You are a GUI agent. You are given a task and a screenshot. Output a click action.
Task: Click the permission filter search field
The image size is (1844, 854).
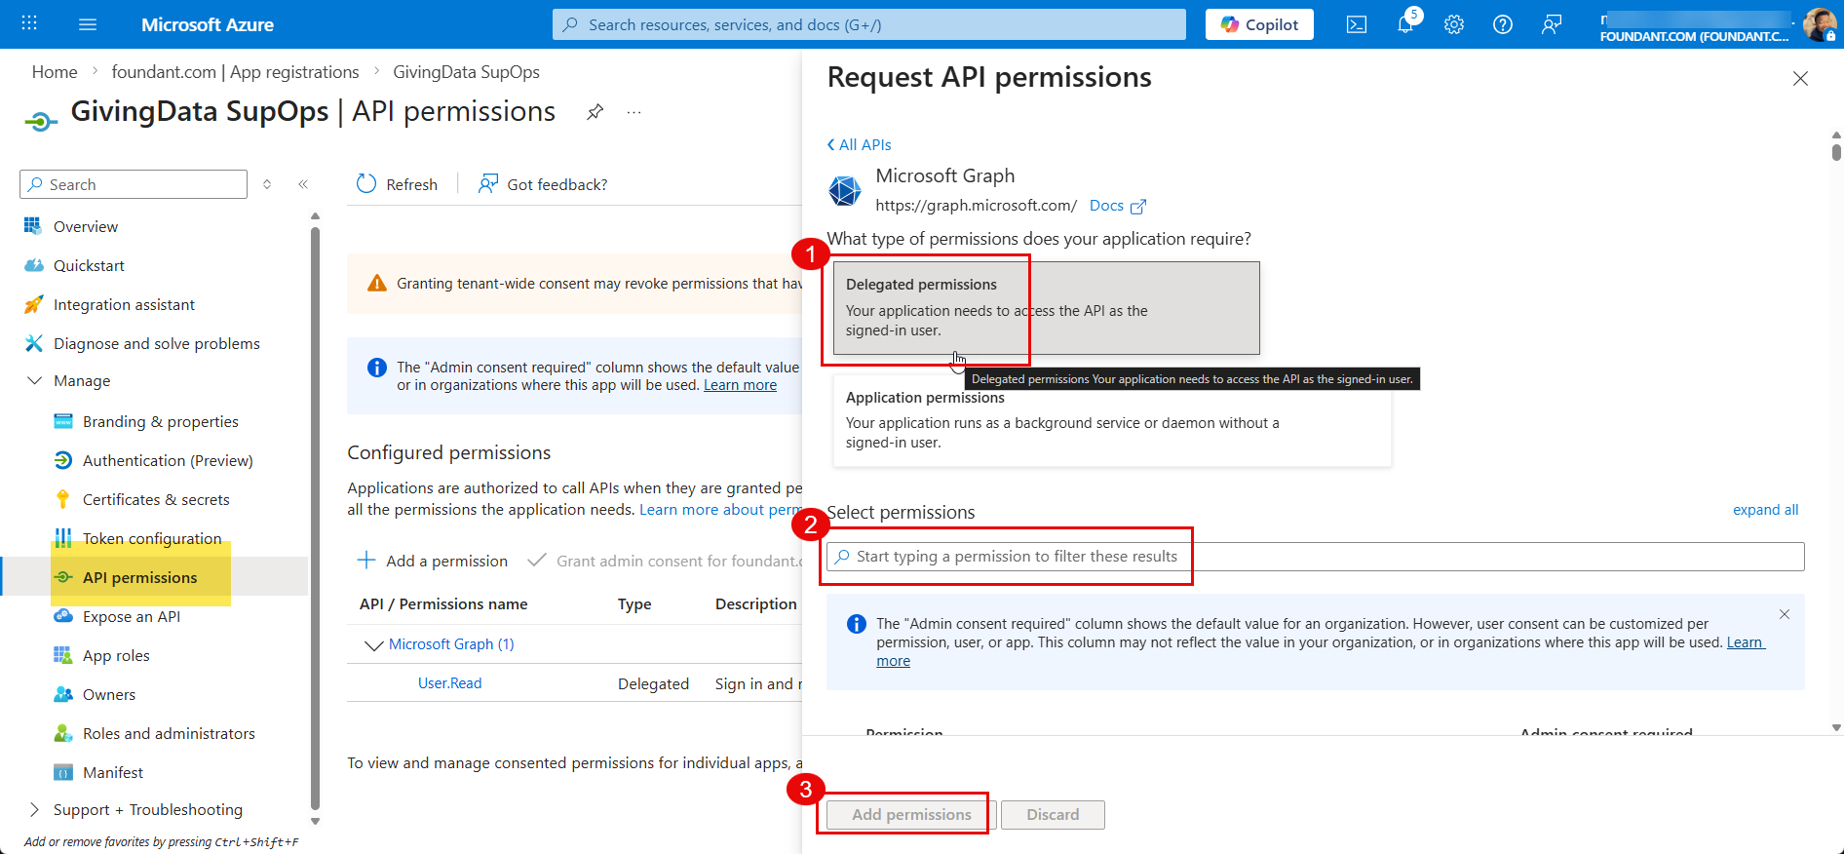pos(1316,557)
